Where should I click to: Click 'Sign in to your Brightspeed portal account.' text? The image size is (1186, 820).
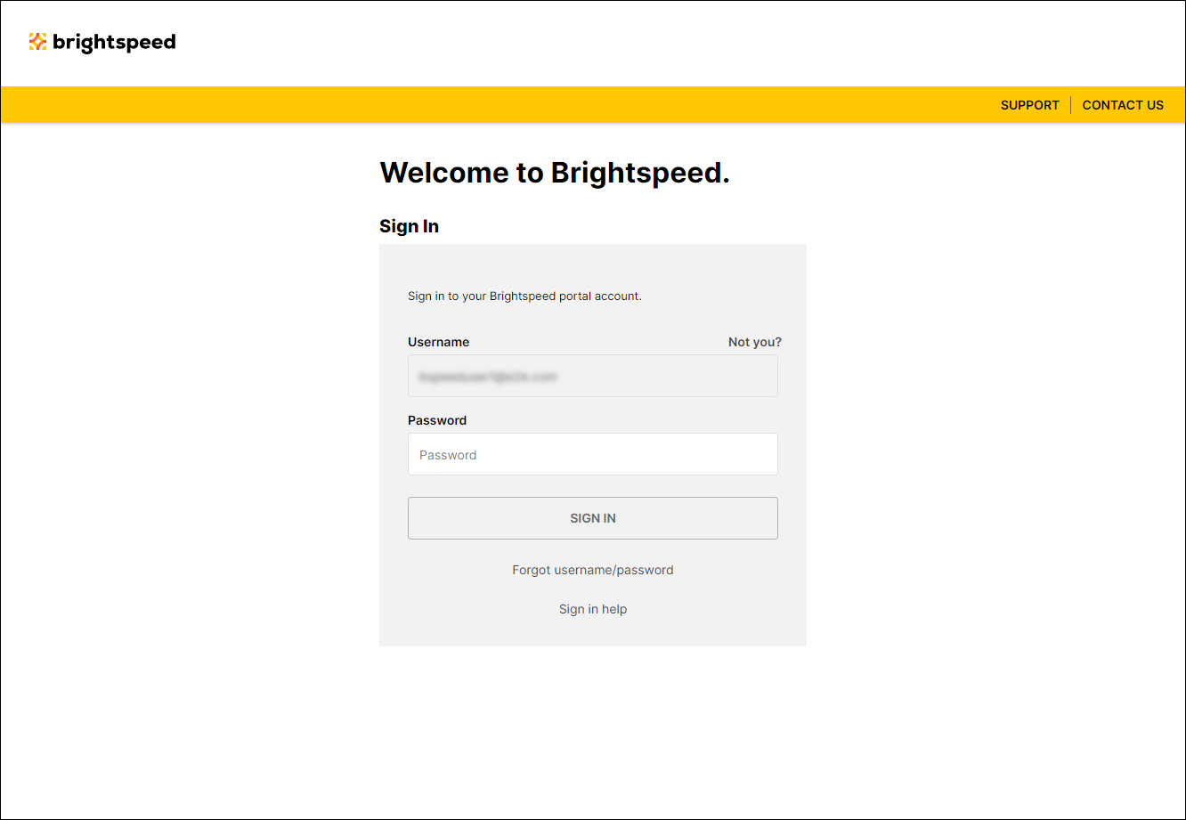pyautogui.click(x=524, y=296)
